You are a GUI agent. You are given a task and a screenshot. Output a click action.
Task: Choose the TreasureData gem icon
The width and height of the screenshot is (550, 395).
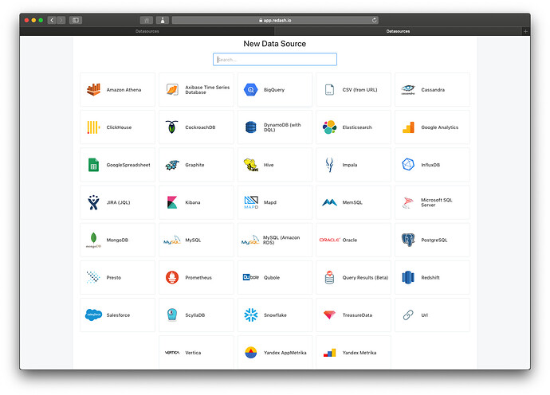(329, 315)
